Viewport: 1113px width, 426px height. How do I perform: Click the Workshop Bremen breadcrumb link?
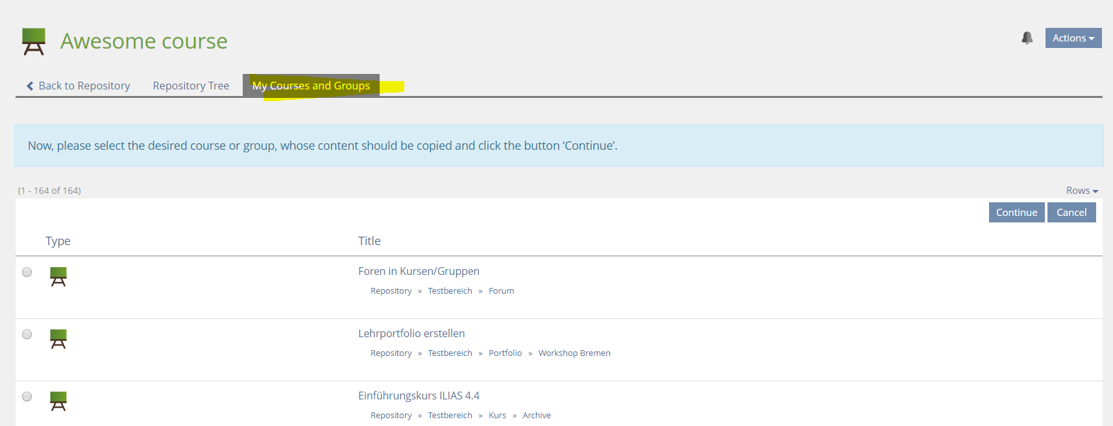click(x=574, y=353)
